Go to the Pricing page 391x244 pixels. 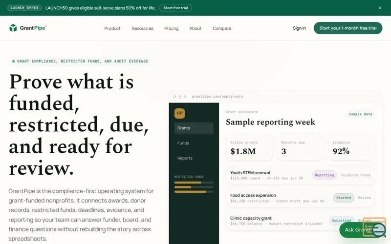tap(172, 28)
